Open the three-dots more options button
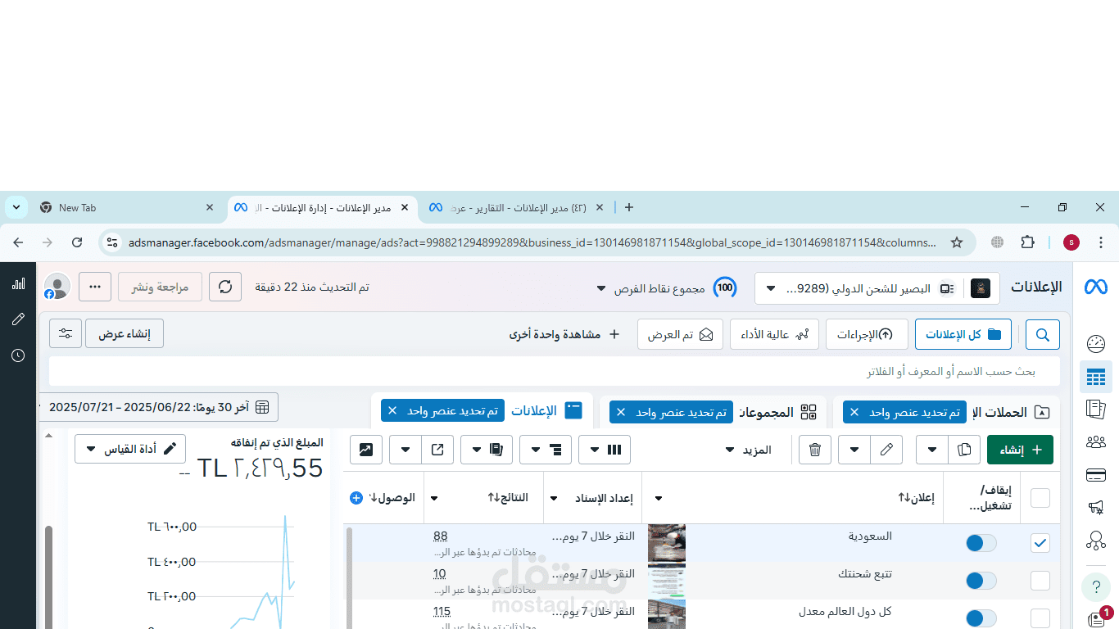This screenshot has width=1119, height=629. [95, 287]
